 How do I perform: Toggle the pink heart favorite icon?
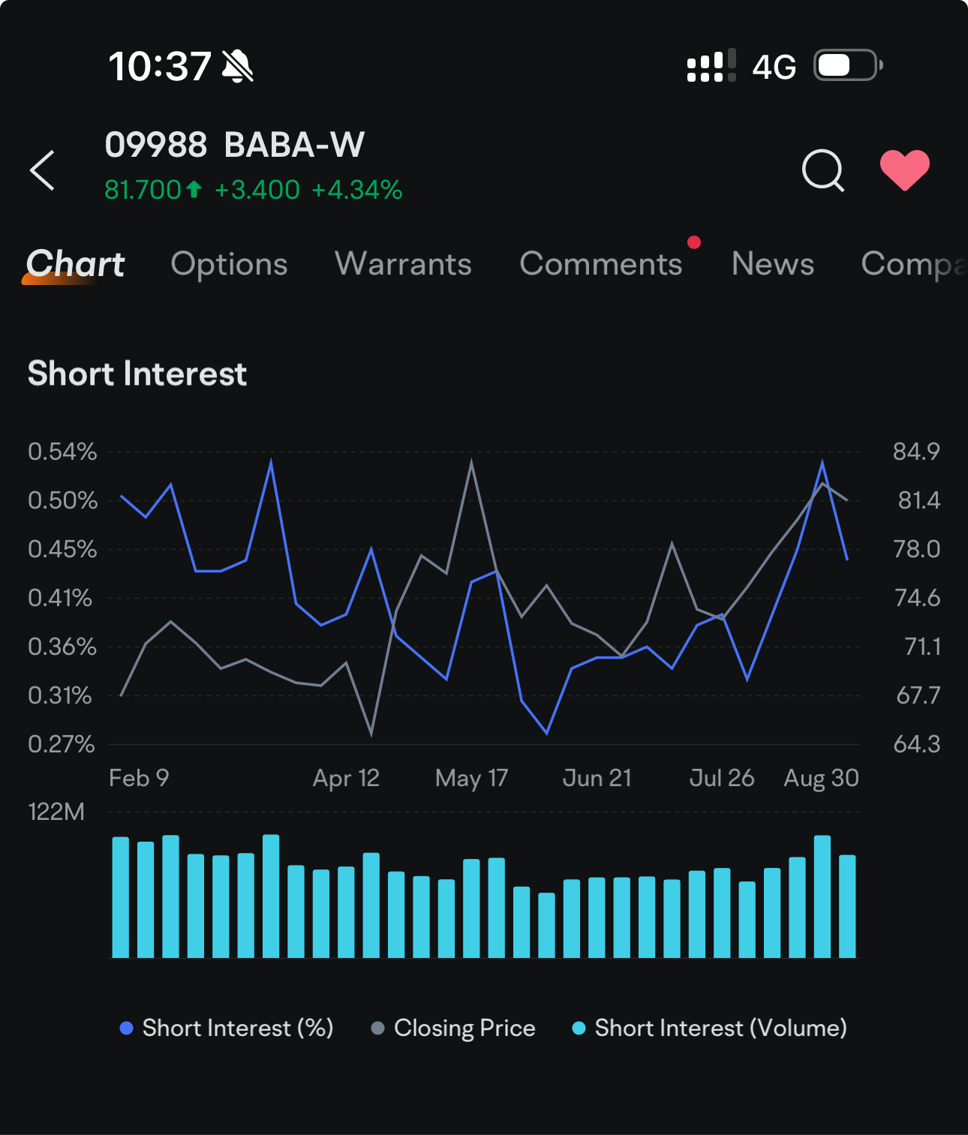tap(905, 170)
